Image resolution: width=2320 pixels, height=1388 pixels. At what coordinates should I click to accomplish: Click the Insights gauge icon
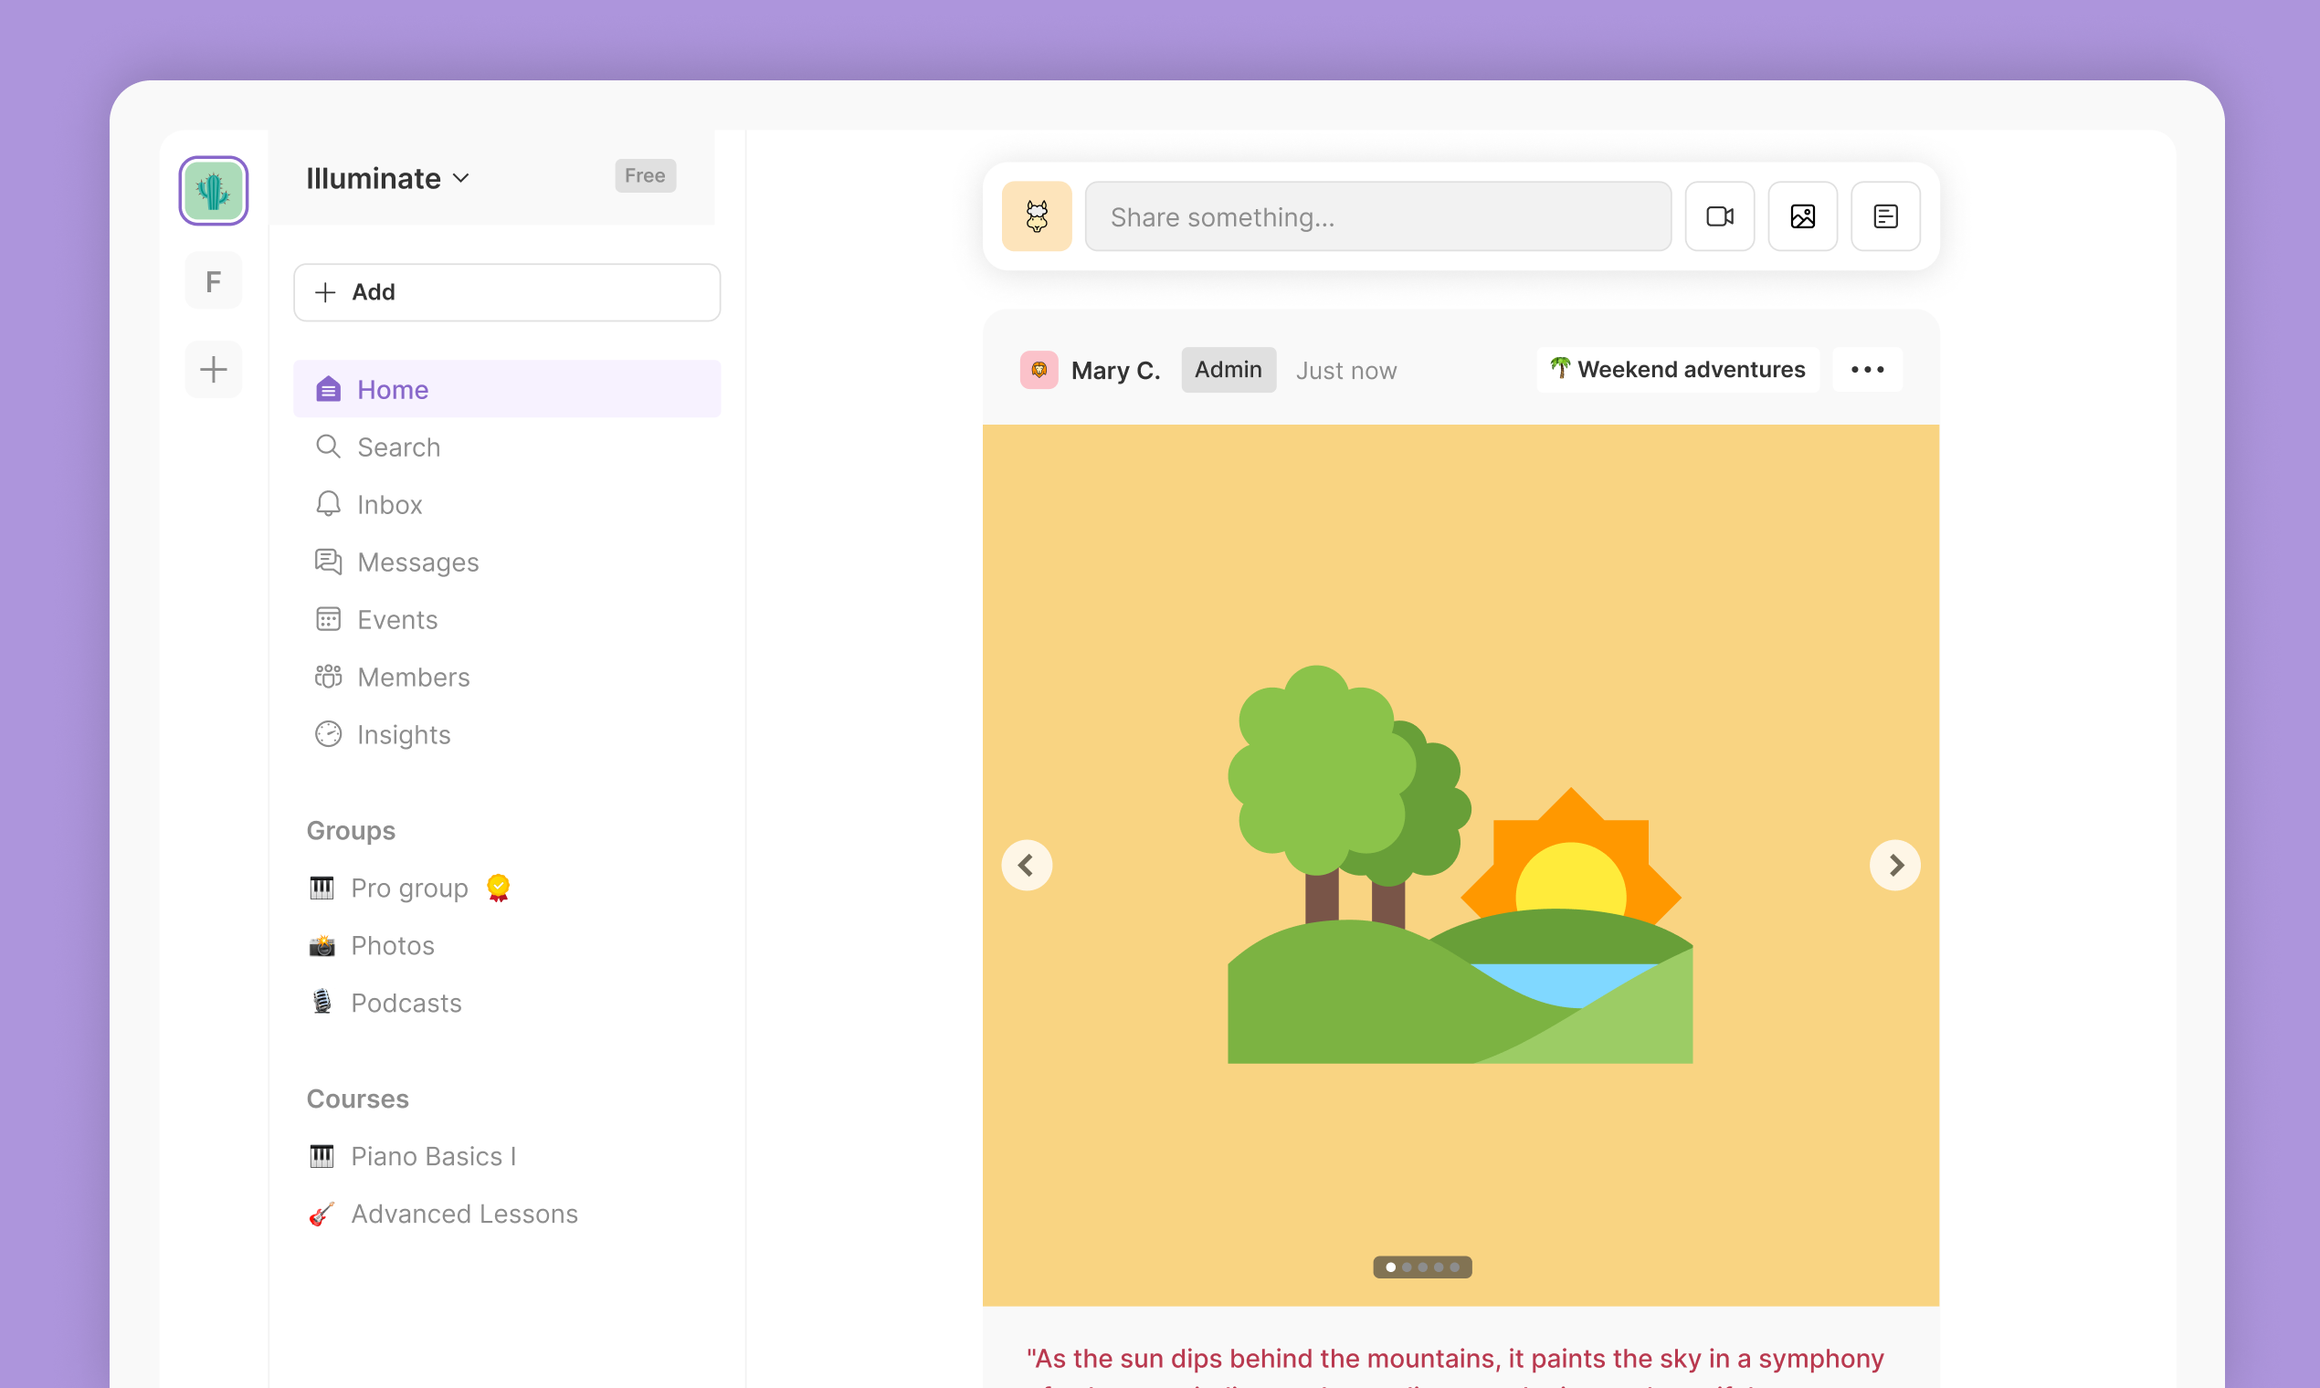click(327, 734)
